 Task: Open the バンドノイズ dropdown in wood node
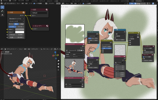pyautogui.click(x=16, y=21)
